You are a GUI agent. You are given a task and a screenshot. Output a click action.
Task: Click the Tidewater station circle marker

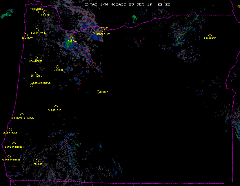(37, 12)
